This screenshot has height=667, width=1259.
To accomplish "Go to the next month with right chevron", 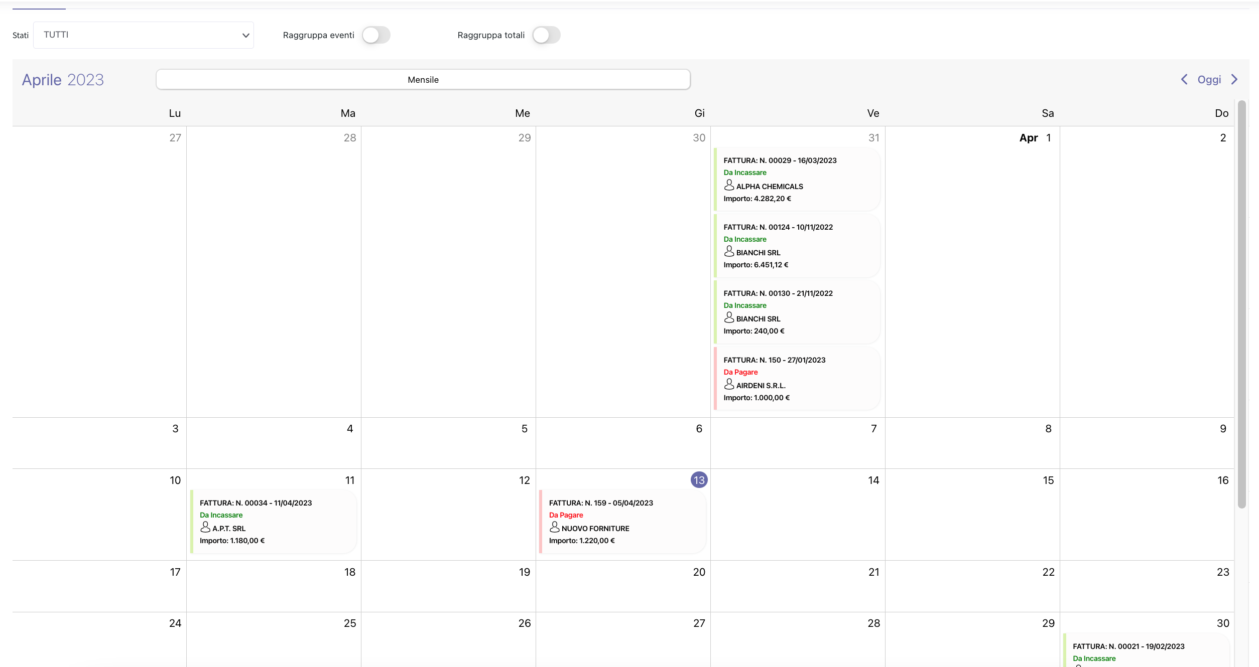I will pyautogui.click(x=1234, y=79).
